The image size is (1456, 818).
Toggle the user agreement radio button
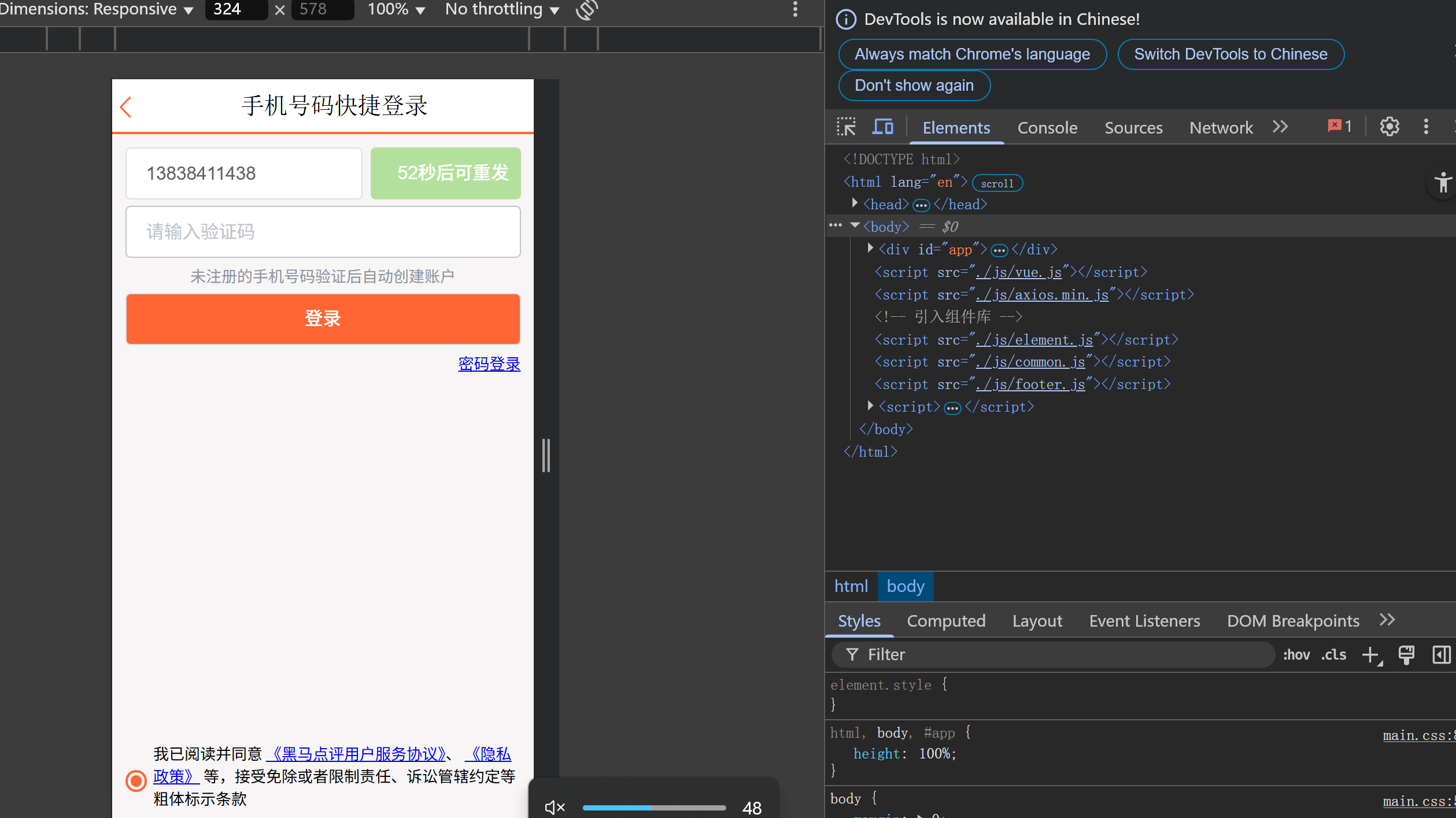tap(136, 780)
